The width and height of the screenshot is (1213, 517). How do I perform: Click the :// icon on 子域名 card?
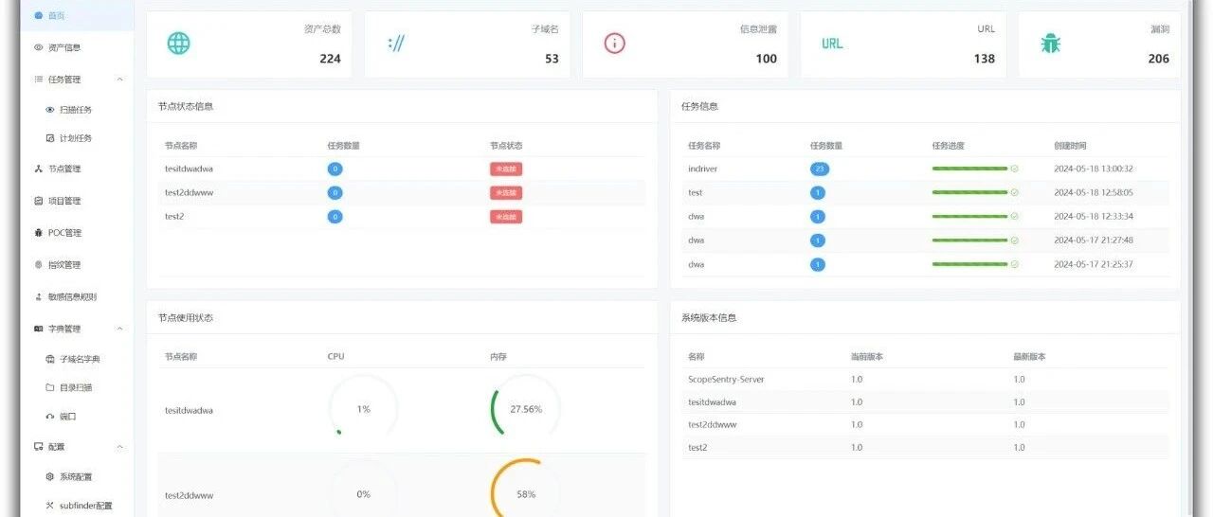tap(396, 44)
